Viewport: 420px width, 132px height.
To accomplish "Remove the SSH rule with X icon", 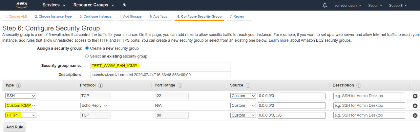I will [415, 96].
